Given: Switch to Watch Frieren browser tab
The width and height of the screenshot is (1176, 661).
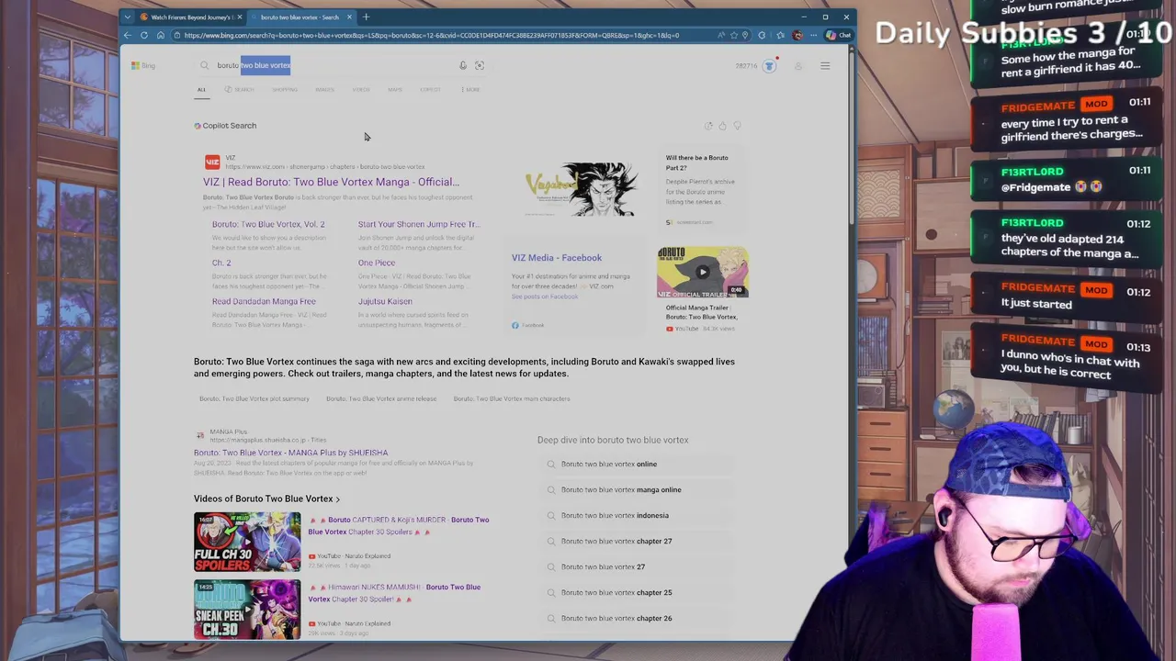Looking at the screenshot, I should (191, 17).
